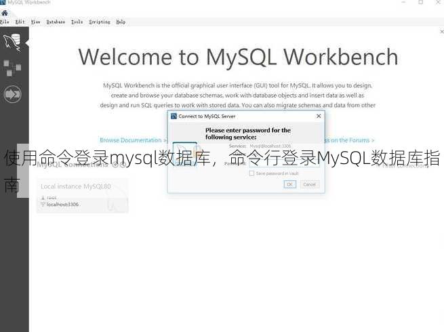The height and width of the screenshot is (332, 444).
Task: Close the Connect to MySQL Server dialog
Action: [x=319, y=116]
